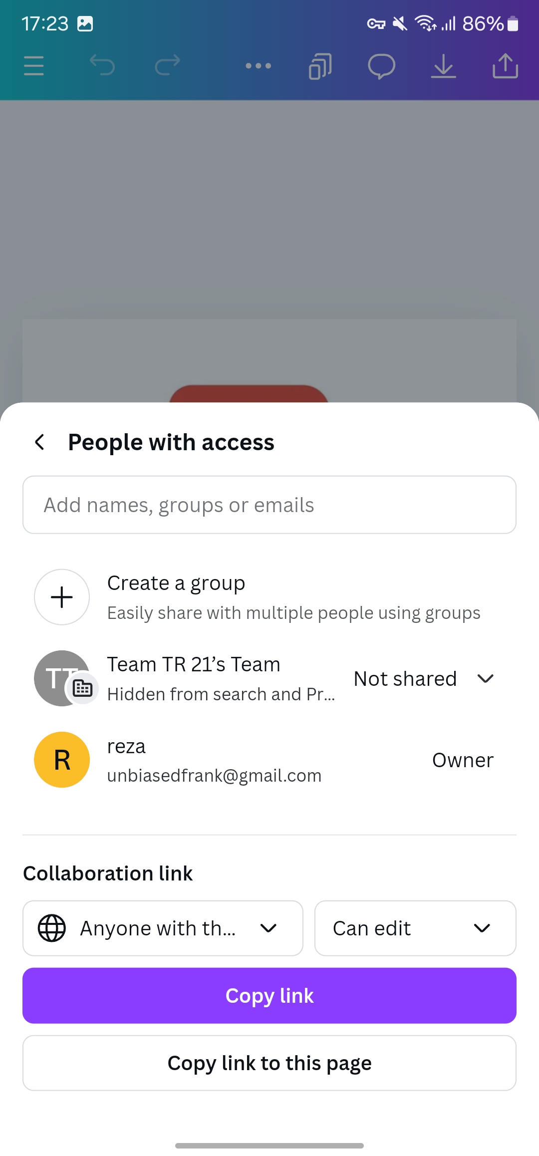The width and height of the screenshot is (539, 1156).
Task: Open the hamburger menu icon
Action: (x=34, y=66)
